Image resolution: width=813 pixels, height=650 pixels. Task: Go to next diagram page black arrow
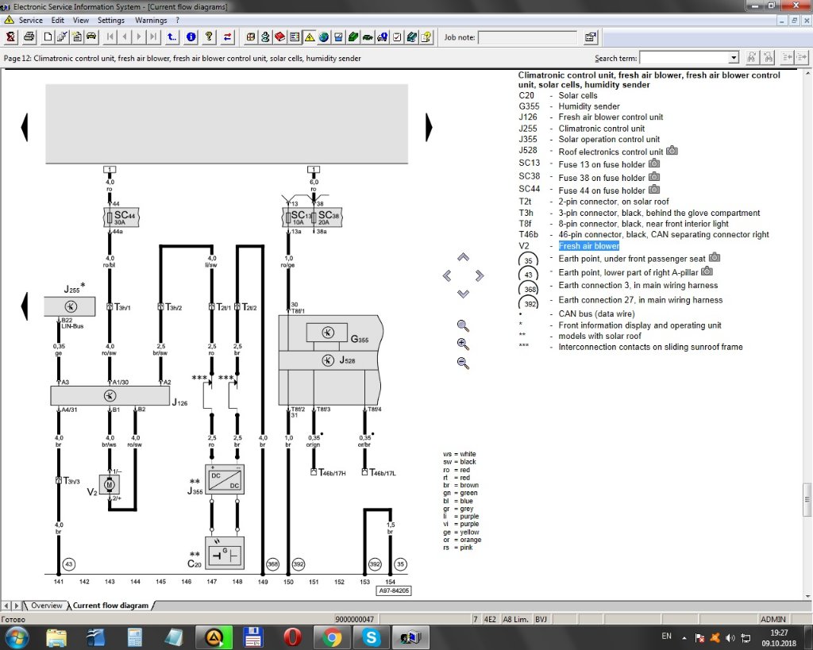tap(429, 127)
